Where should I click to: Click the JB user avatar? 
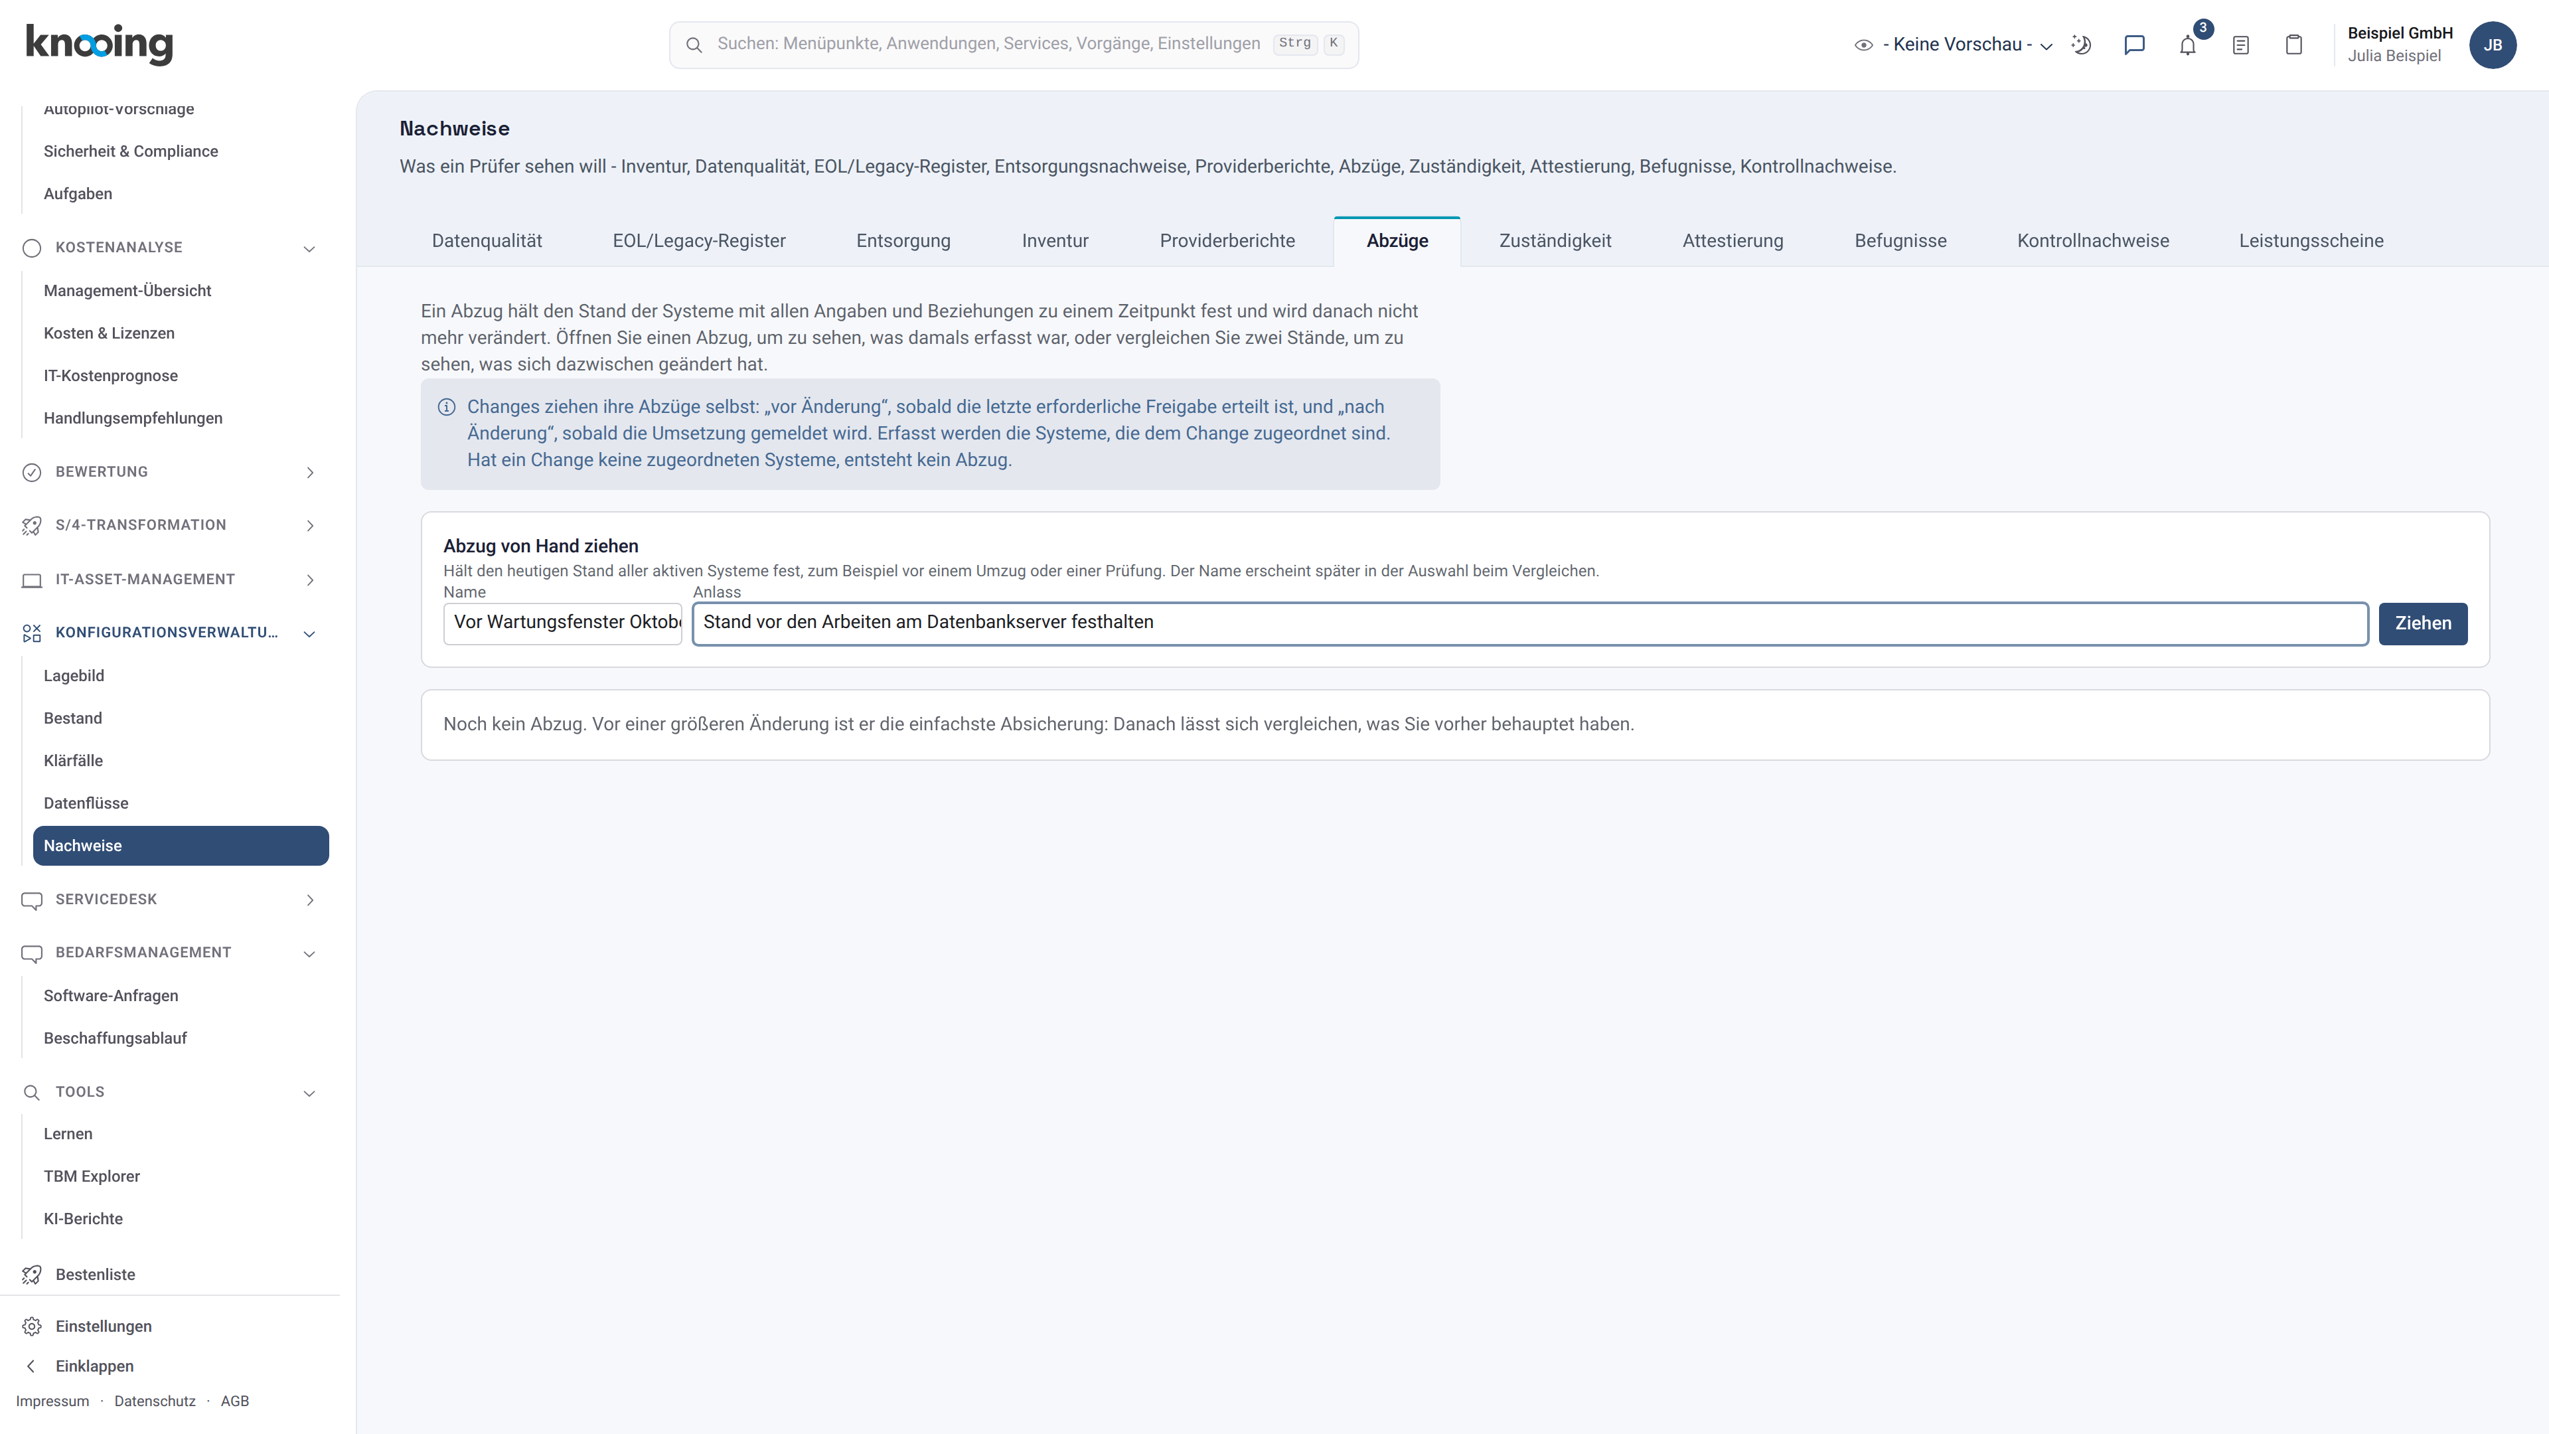pos(2492,46)
